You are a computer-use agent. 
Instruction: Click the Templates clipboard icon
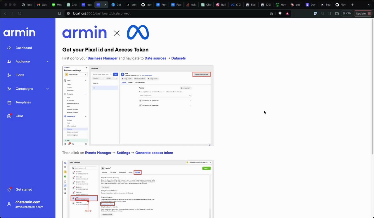[x=9, y=102]
